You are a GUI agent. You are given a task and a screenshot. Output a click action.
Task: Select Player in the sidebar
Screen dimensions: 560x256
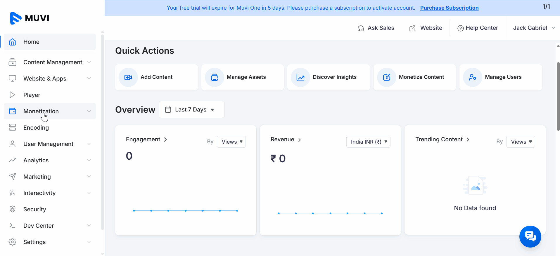point(32,95)
